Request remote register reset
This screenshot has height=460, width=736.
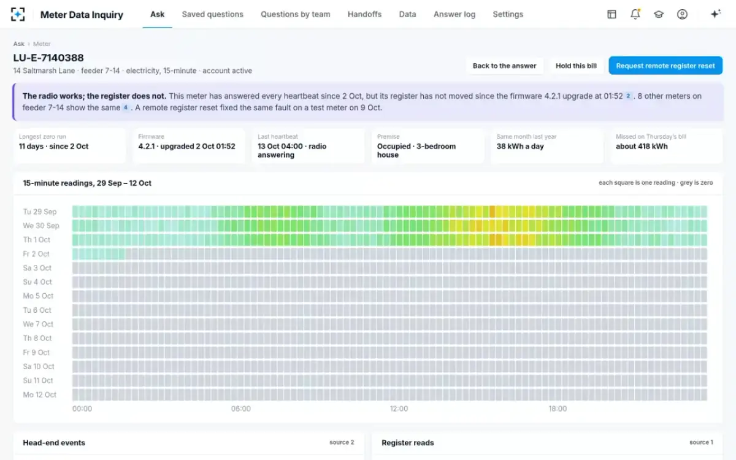pos(665,66)
